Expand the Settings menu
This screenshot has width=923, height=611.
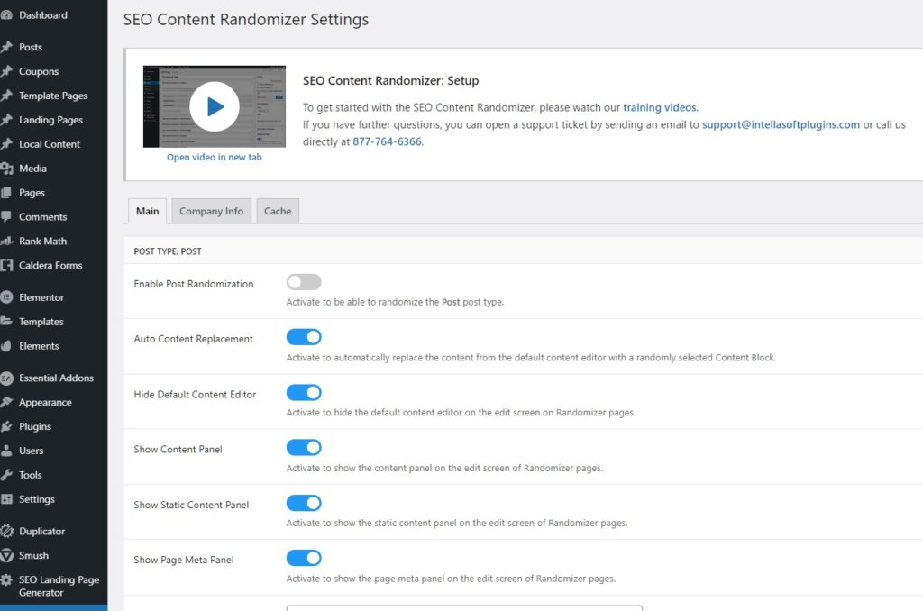pyautogui.click(x=35, y=498)
